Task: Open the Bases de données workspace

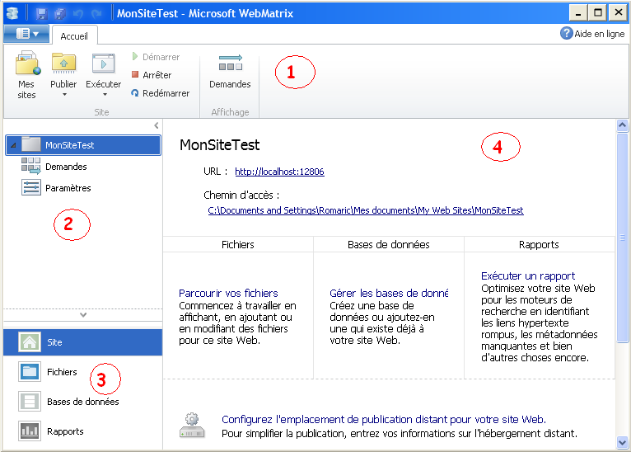Action: pos(30,402)
